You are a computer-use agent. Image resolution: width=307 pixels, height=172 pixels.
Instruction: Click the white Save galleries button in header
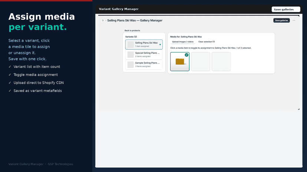[x=285, y=9]
